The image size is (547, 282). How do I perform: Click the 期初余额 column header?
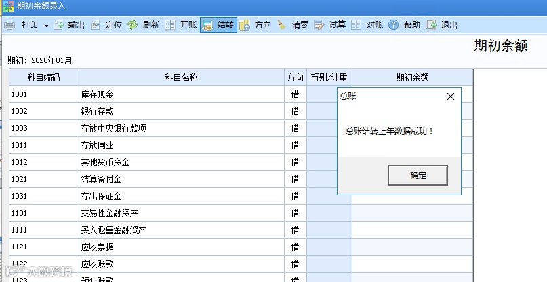pyautogui.click(x=412, y=77)
